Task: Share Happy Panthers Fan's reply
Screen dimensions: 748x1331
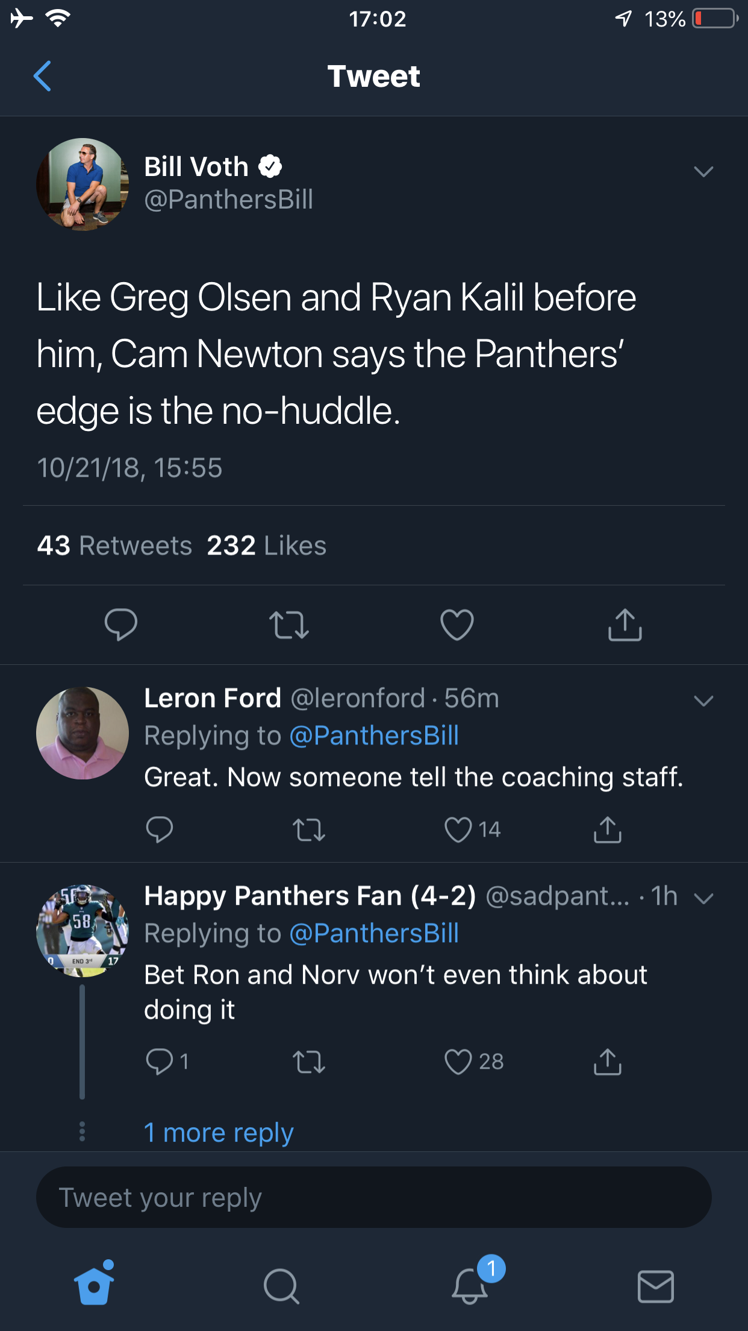Action: [607, 1062]
